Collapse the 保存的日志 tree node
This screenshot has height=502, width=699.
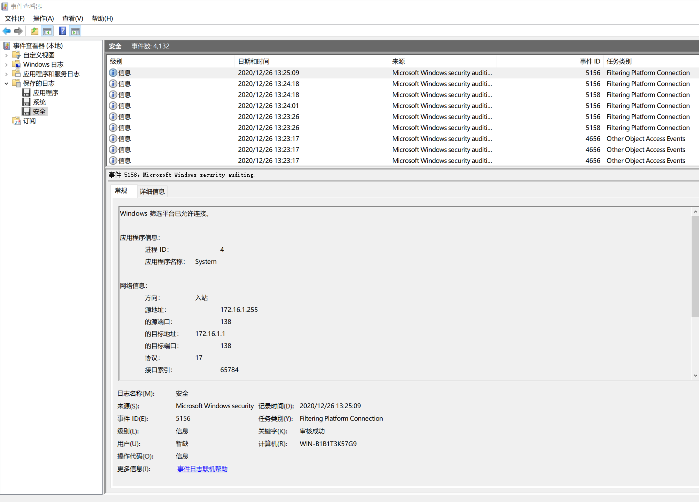pyautogui.click(x=6, y=83)
